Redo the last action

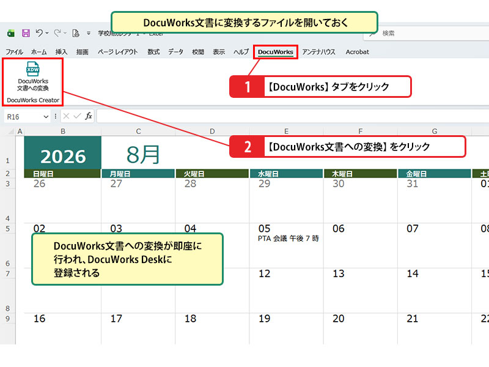click(57, 33)
